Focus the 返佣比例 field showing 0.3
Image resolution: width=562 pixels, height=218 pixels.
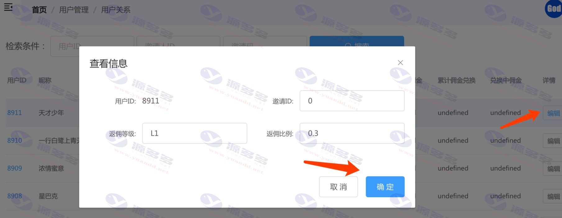point(352,133)
